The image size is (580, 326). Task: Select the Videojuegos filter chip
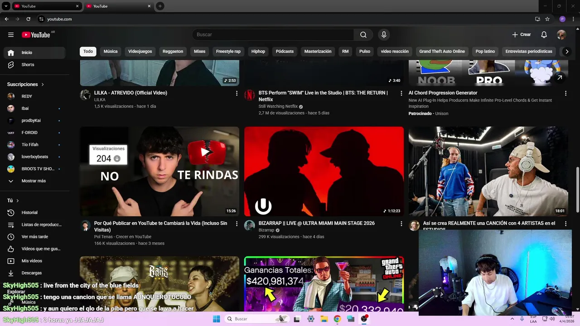[x=140, y=52]
